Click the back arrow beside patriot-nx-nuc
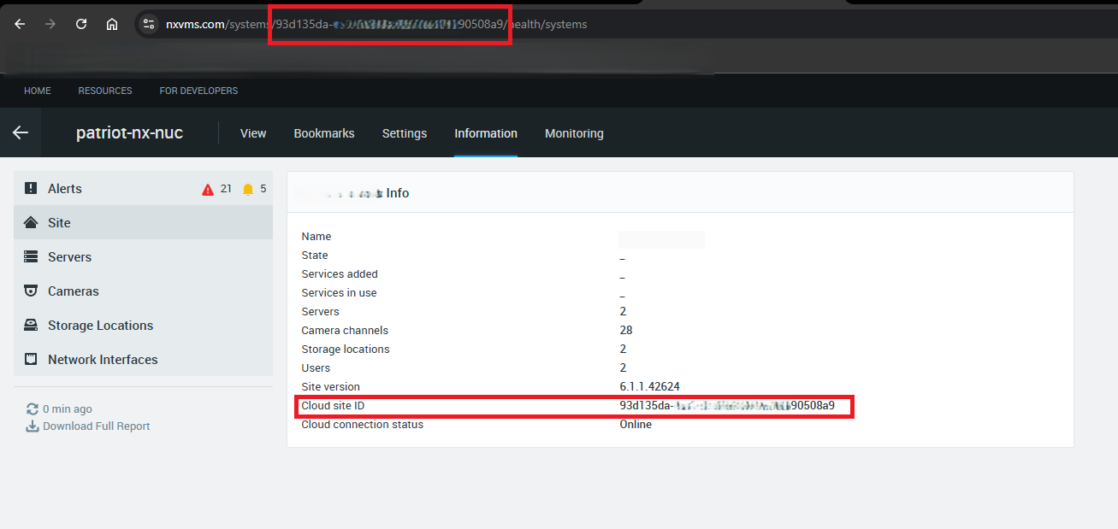 coord(21,132)
